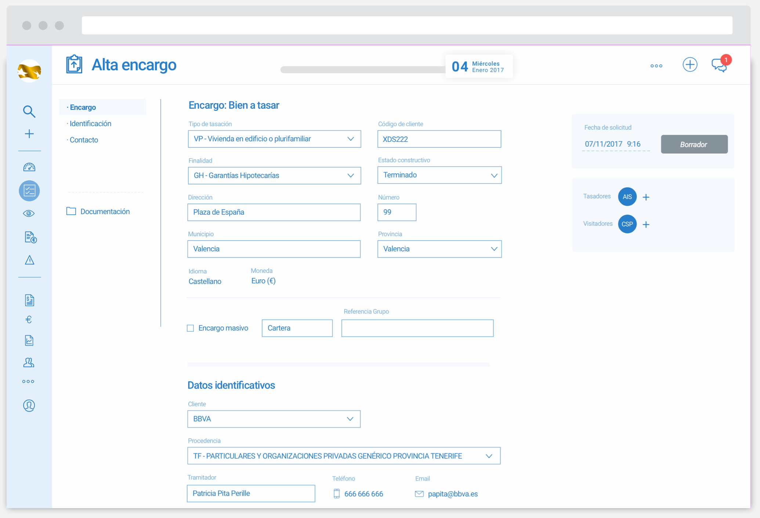
Task: Open the Procedencia dropdown
Action: pos(344,456)
